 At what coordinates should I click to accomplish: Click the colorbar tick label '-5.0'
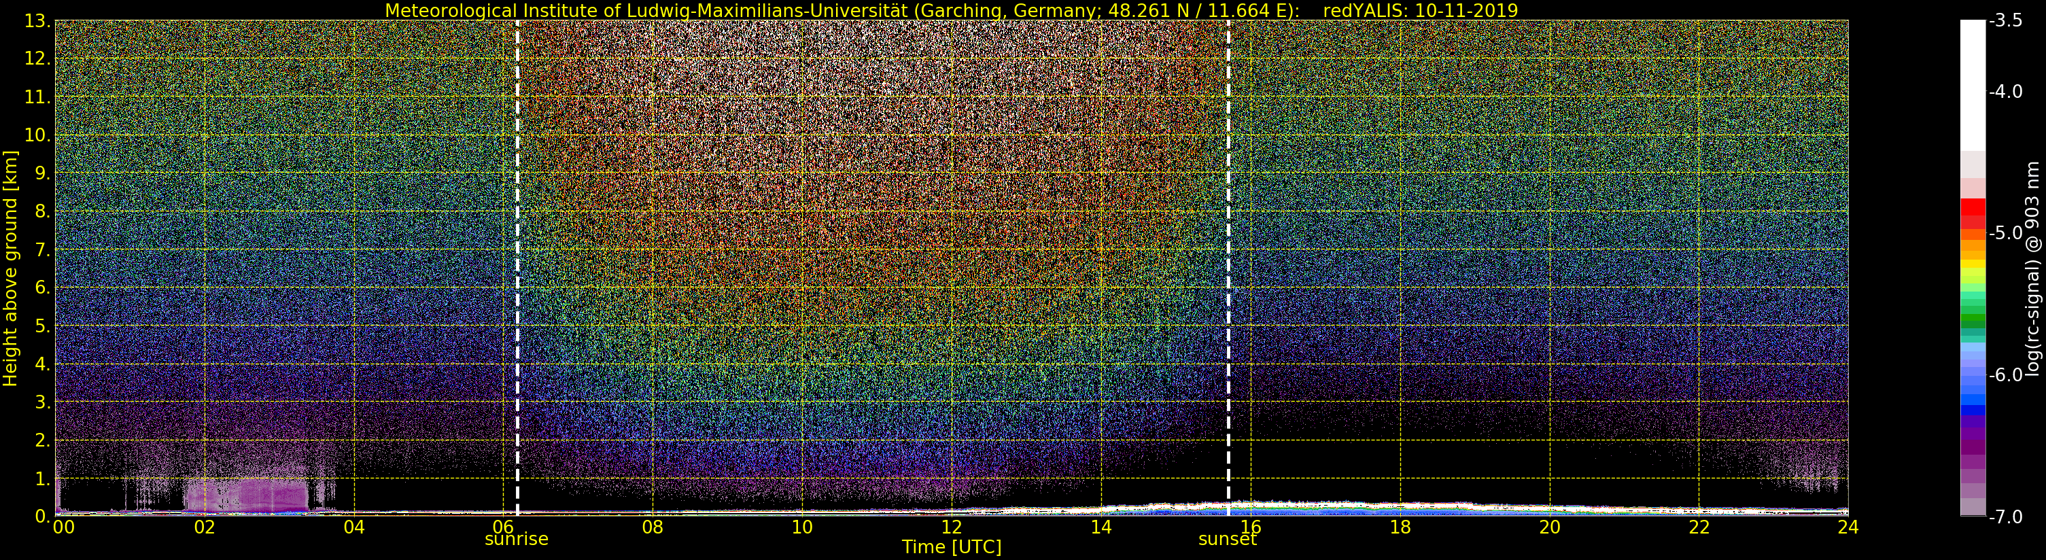2004,234
